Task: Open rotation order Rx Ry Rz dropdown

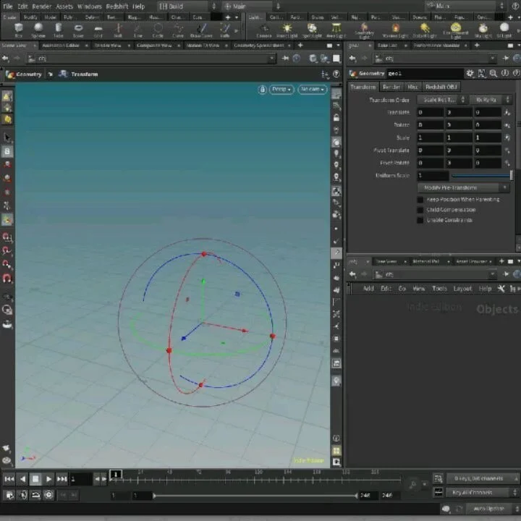Action: (x=490, y=100)
